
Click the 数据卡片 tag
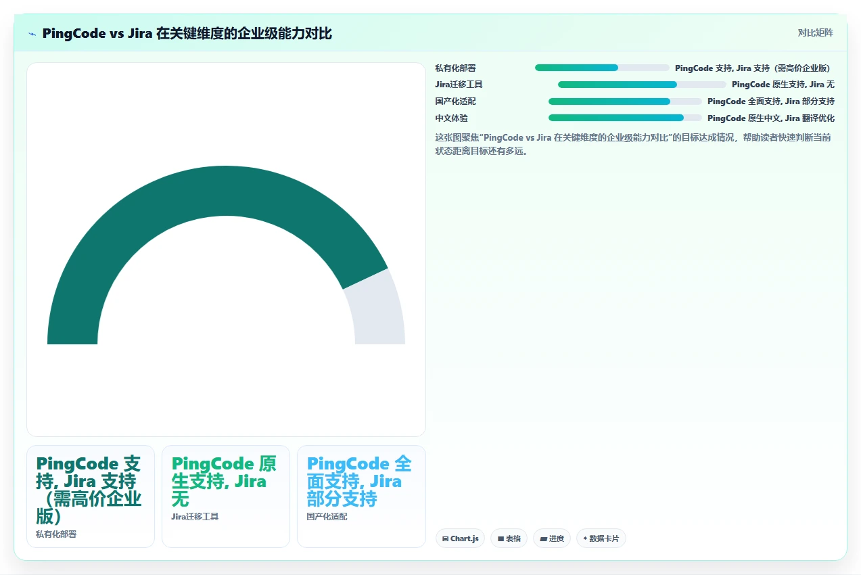(601, 538)
